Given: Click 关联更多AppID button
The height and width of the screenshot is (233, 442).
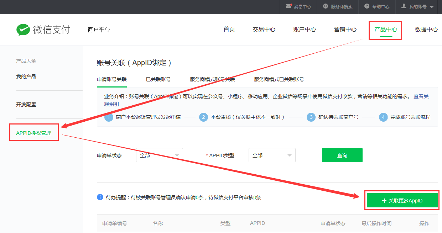Looking at the screenshot, I should [402, 201].
